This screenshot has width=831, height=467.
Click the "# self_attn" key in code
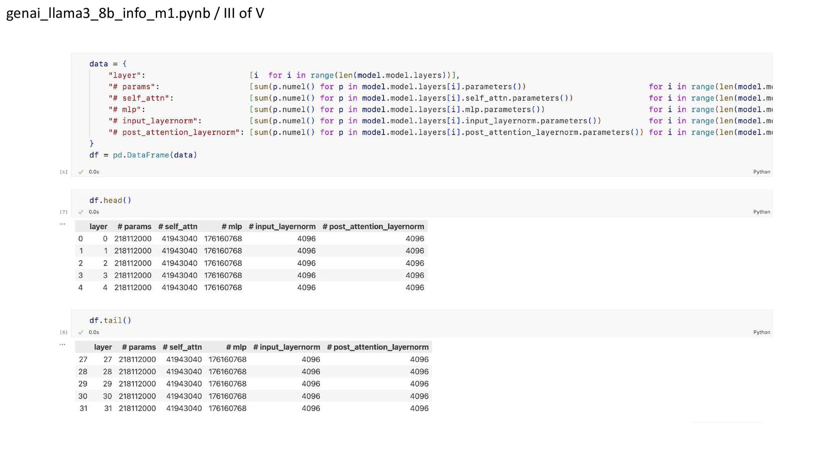(x=141, y=98)
